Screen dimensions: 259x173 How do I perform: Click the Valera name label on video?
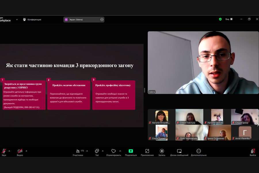pos(152,92)
